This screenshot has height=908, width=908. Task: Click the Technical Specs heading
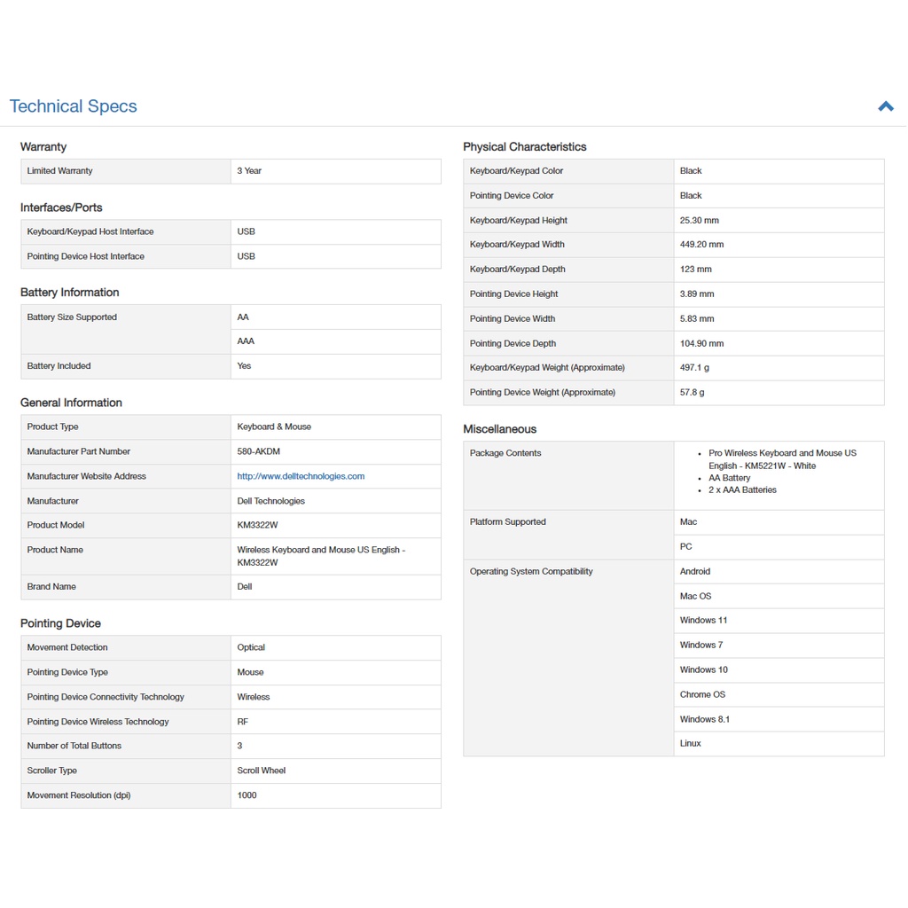pyautogui.click(x=73, y=106)
